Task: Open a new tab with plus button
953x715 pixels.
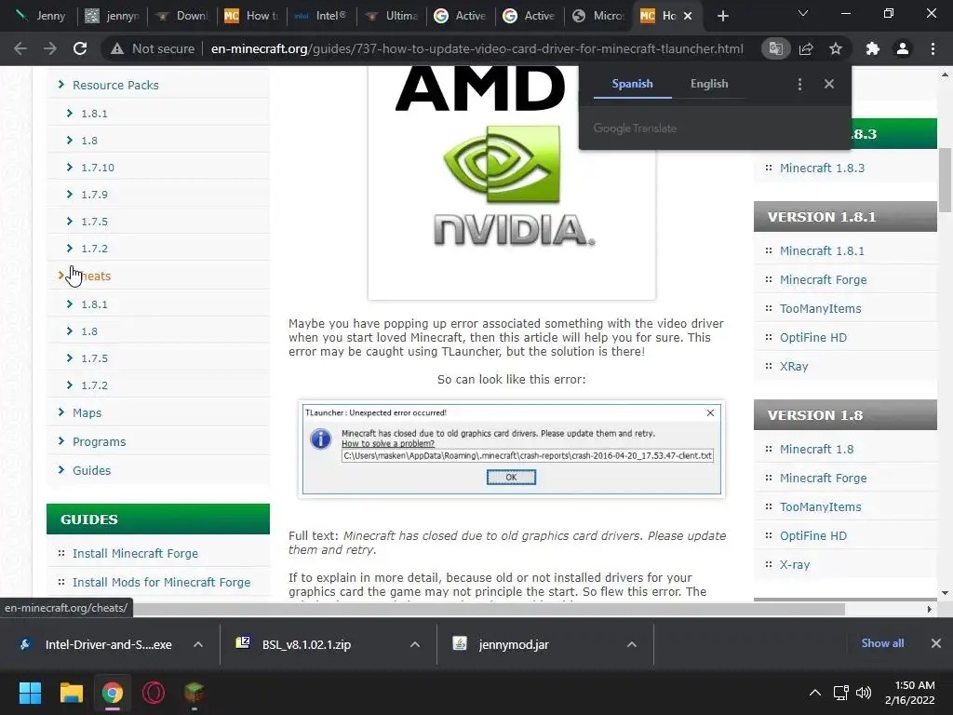Action: pyautogui.click(x=722, y=17)
